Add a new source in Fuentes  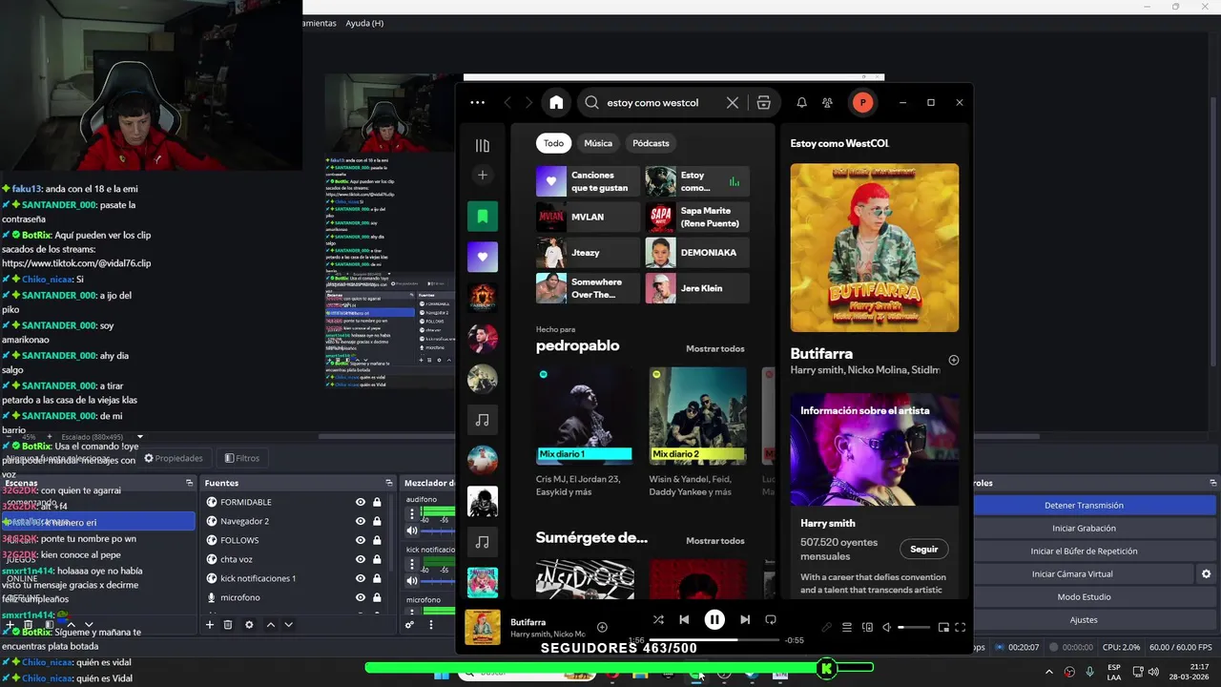210,625
